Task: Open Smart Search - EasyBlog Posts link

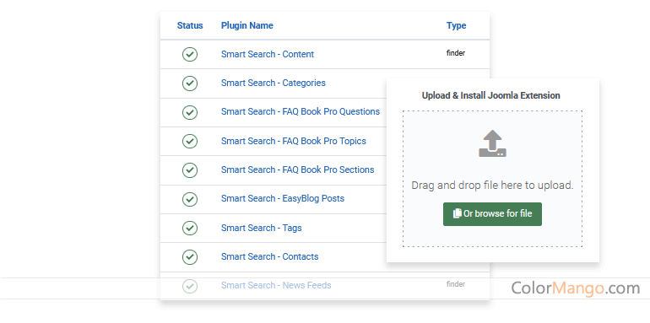Action: (283, 198)
